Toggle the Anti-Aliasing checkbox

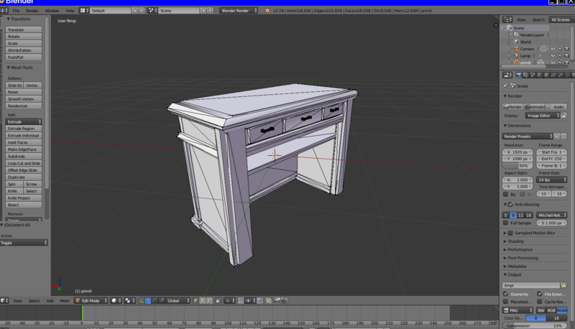tap(510, 205)
